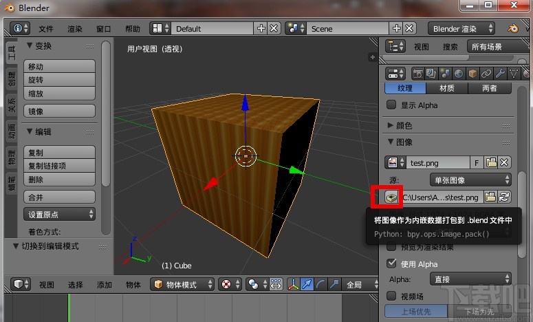Reload the test.png image
Screen dimensions: 533x322
coord(504,197)
